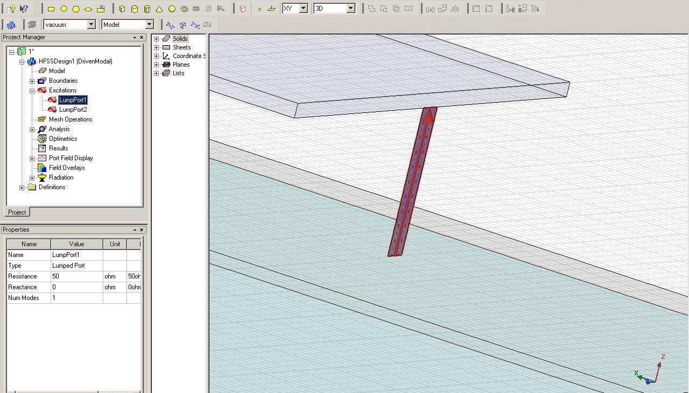
Task: Pick the Draw cylinder tool
Action: [135, 9]
